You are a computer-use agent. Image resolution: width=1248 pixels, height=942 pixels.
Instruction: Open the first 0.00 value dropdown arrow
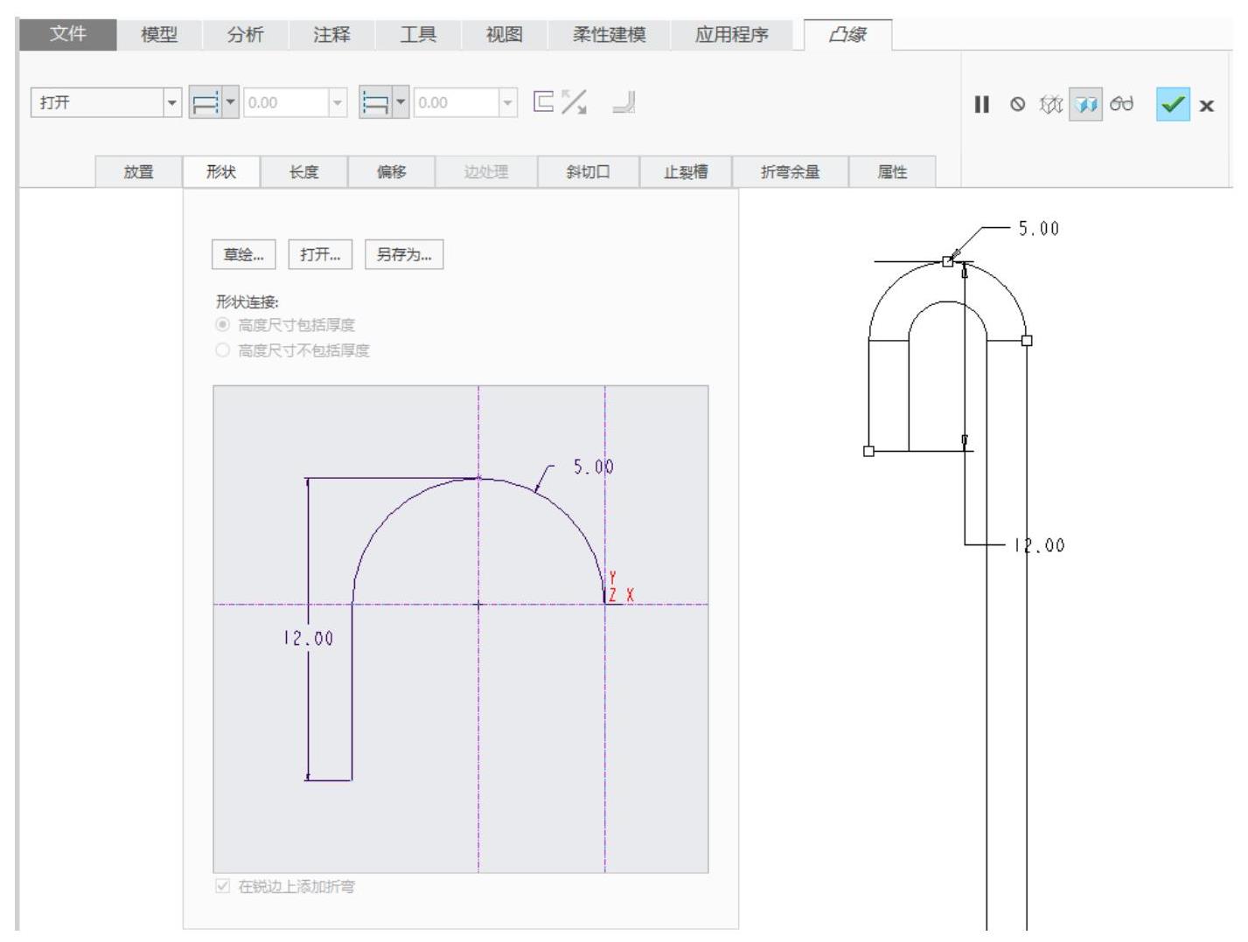(338, 103)
